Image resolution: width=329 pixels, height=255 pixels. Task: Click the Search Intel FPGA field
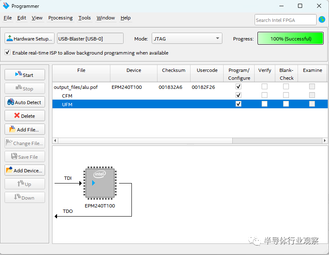[x=285, y=20]
